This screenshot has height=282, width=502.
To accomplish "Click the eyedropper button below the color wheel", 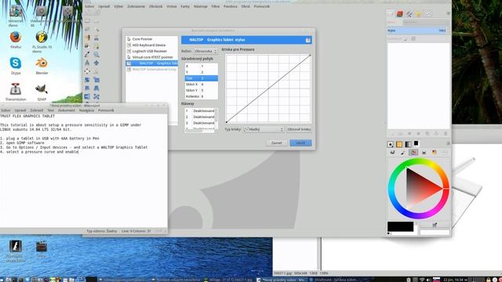I will 435,225.
